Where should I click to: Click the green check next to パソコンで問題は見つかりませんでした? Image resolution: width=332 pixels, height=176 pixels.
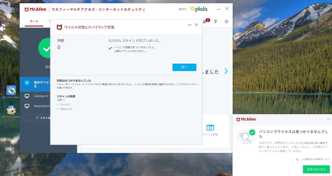[x=110, y=48]
